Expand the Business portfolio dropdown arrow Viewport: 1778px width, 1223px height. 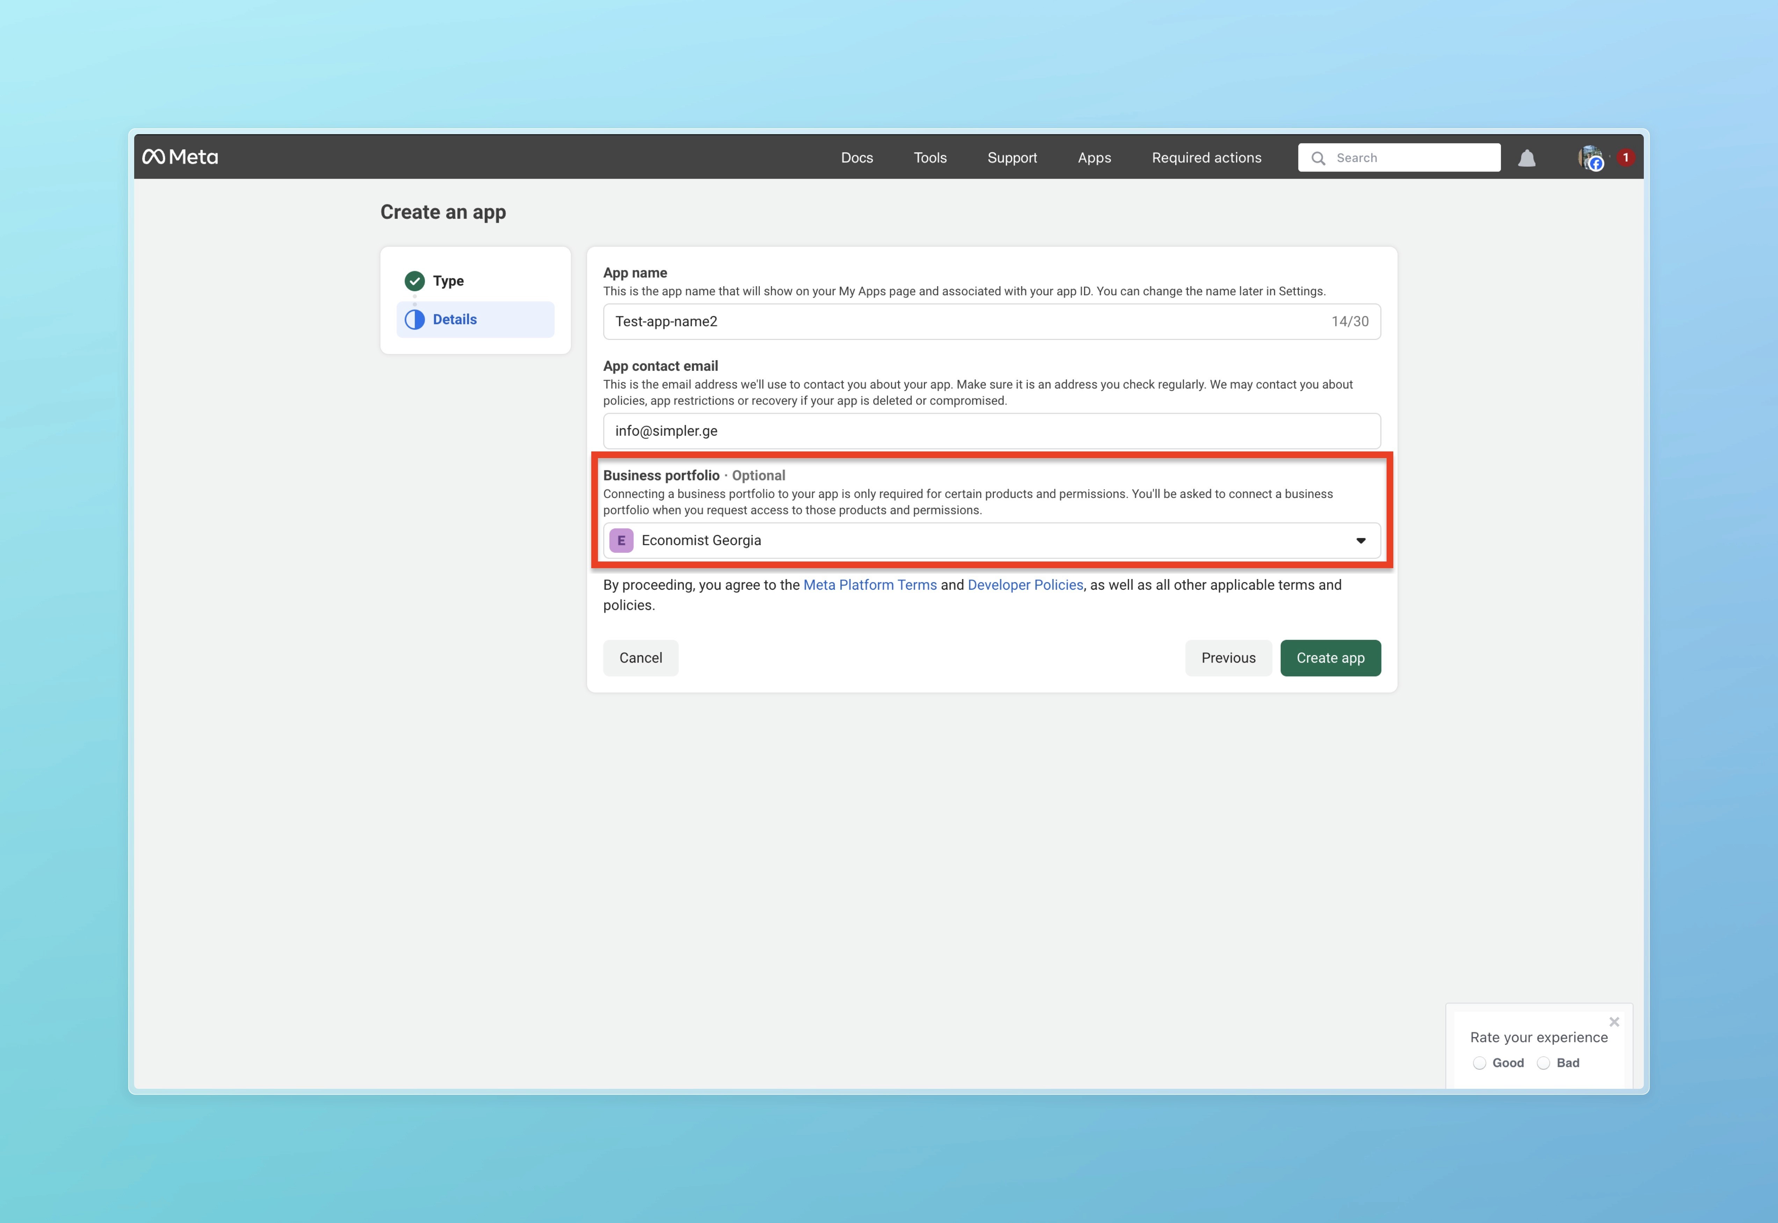1361,540
